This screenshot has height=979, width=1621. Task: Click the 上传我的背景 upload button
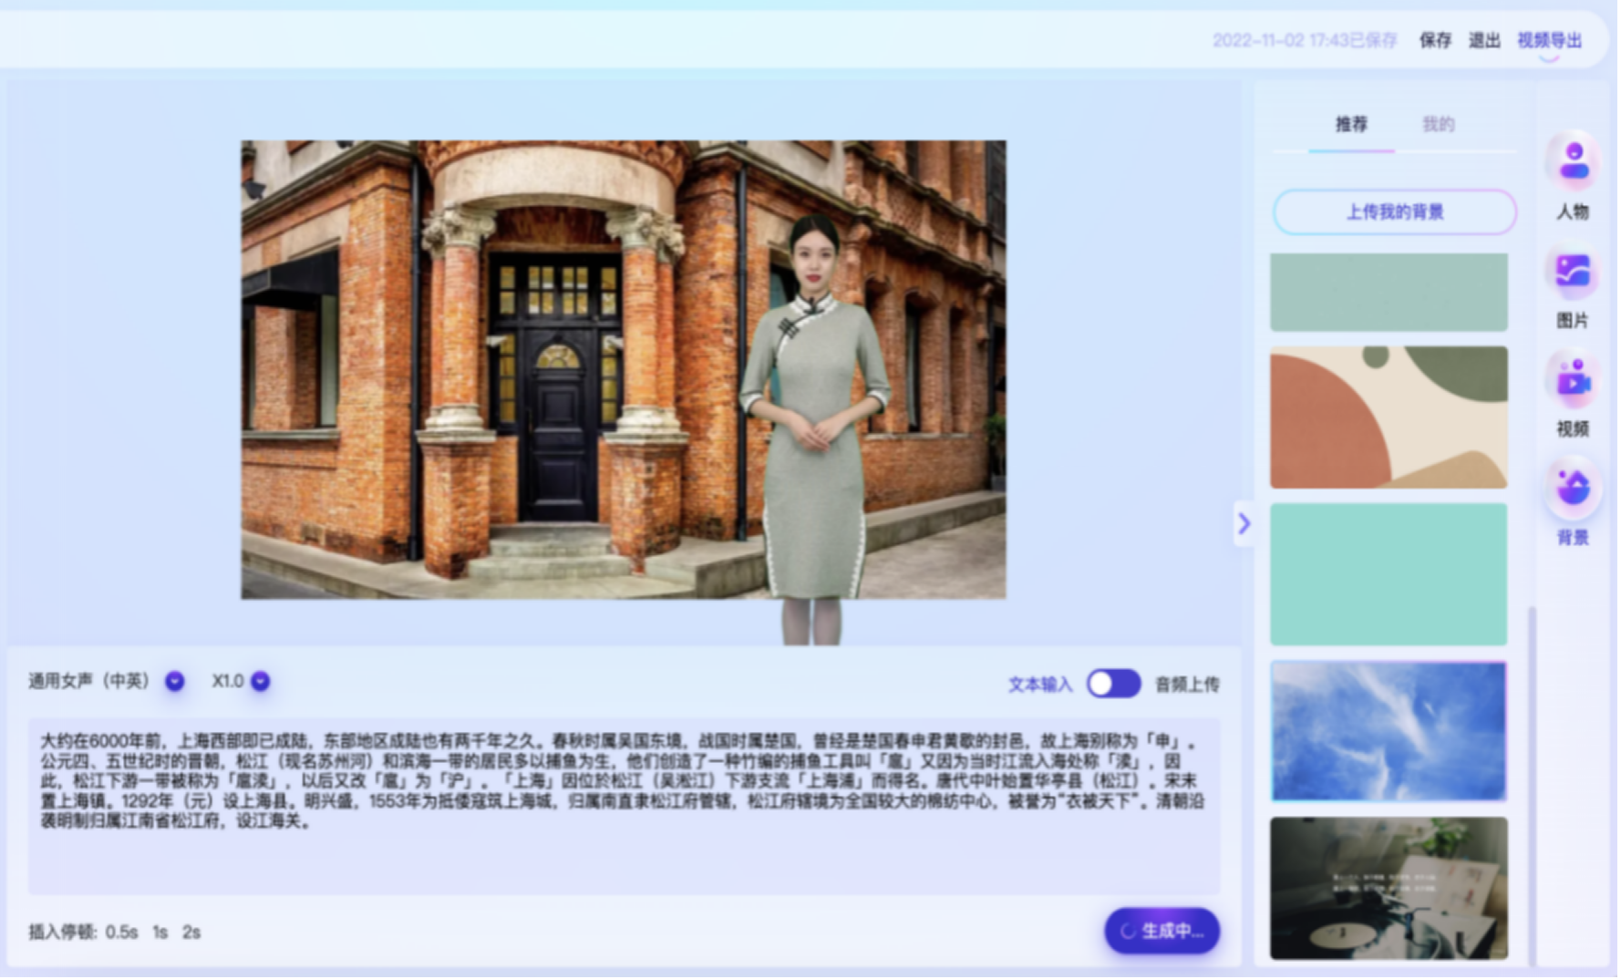pos(1394,211)
